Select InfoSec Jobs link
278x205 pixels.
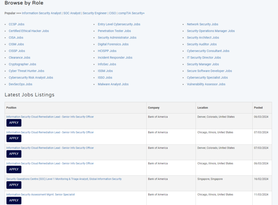107,64
